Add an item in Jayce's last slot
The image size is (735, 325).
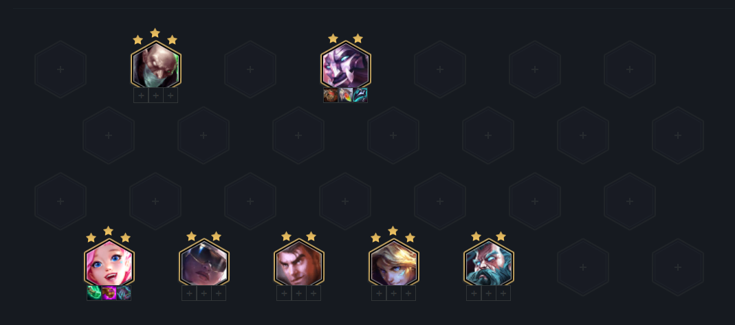(314, 293)
